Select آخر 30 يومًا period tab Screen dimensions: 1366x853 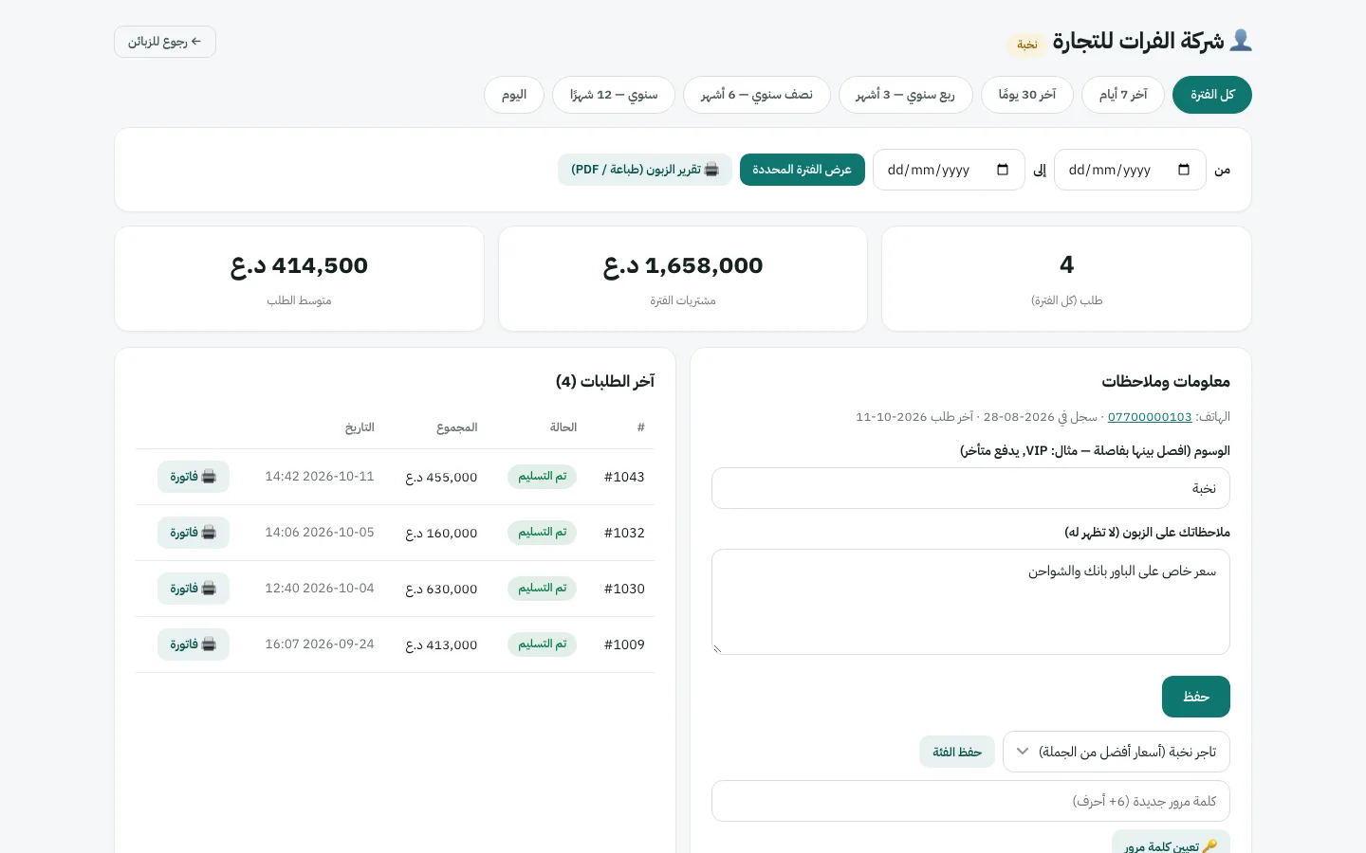(x=1027, y=95)
